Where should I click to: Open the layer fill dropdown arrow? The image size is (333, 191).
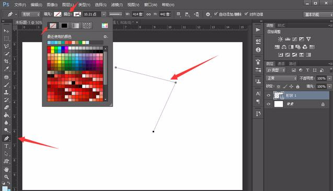pyautogui.click(x=329, y=86)
